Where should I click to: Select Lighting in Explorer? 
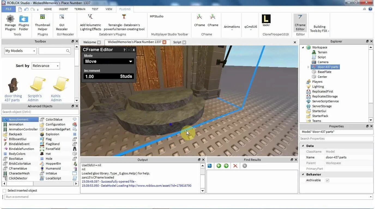(x=315, y=87)
